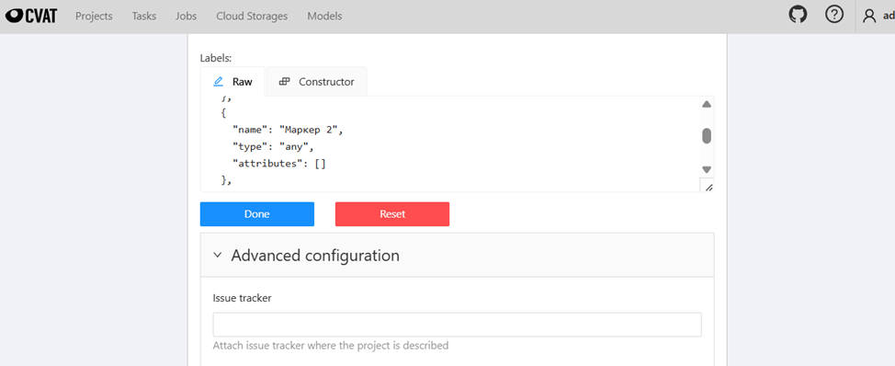Click the blue Done button
Image resolution: width=895 pixels, height=366 pixels.
coord(257,214)
